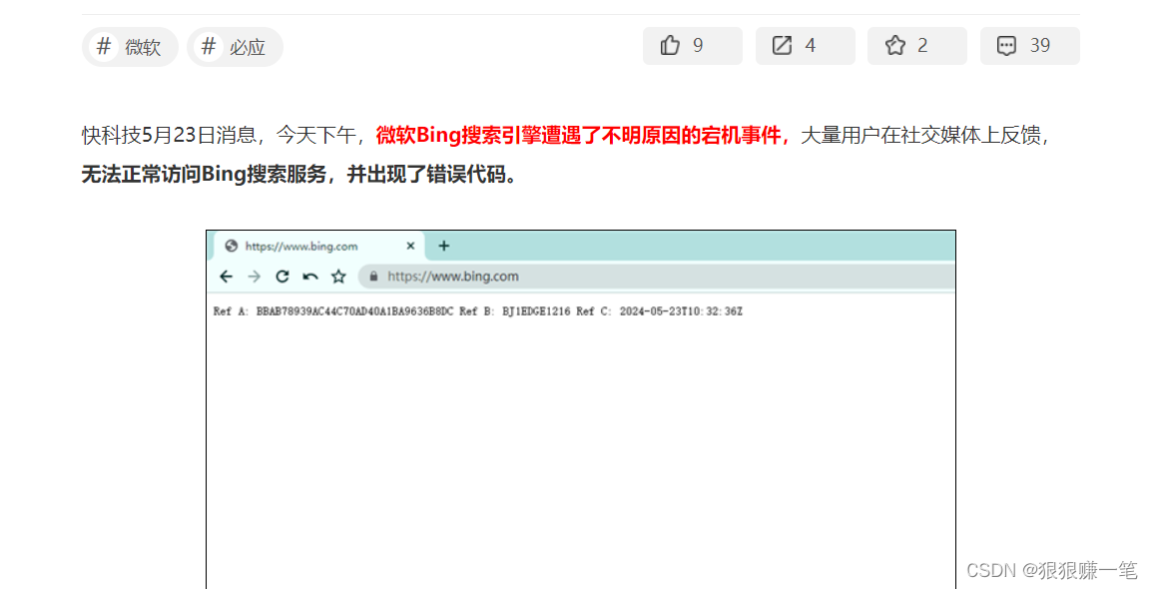Click the forward arrow in the browser screenshot
This screenshot has height=589, width=1153.
click(x=253, y=276)
